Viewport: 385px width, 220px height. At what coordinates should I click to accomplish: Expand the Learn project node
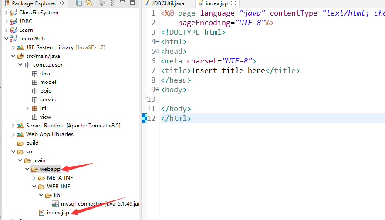pos(7,30)
